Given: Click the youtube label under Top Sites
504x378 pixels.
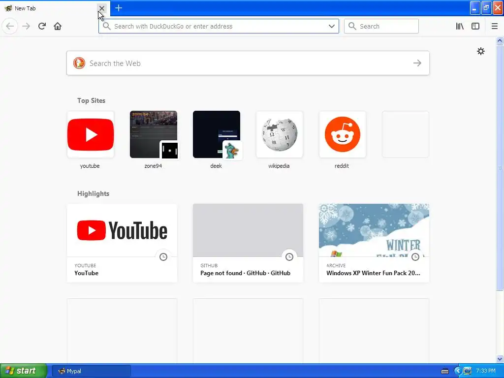Looking at the screenshot, I should [90, 166].
